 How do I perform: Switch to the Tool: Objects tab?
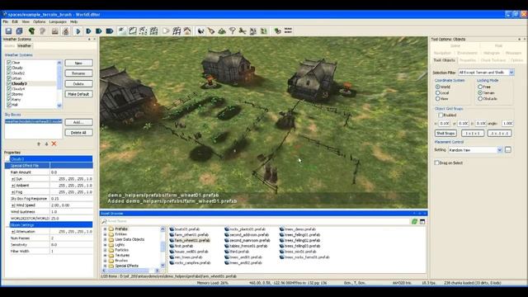point(444,60)
